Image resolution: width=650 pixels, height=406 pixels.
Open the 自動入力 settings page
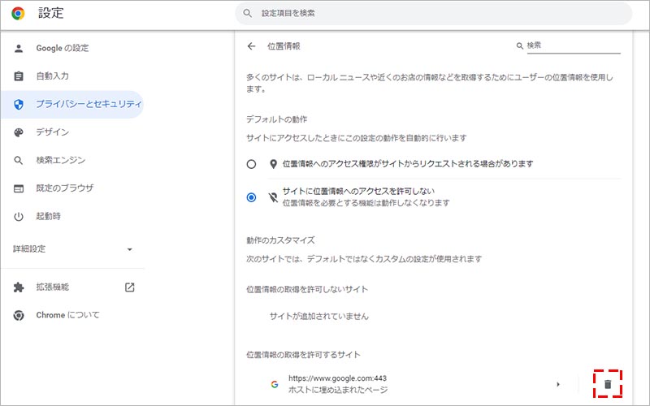click(x=52, y=76)
